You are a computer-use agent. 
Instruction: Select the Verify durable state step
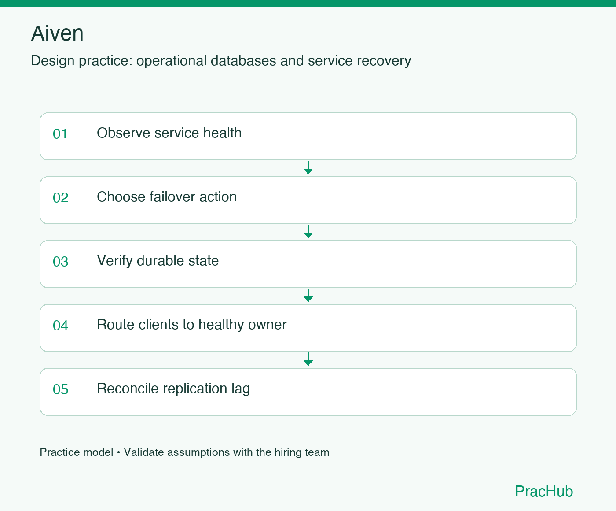[308, 264]
